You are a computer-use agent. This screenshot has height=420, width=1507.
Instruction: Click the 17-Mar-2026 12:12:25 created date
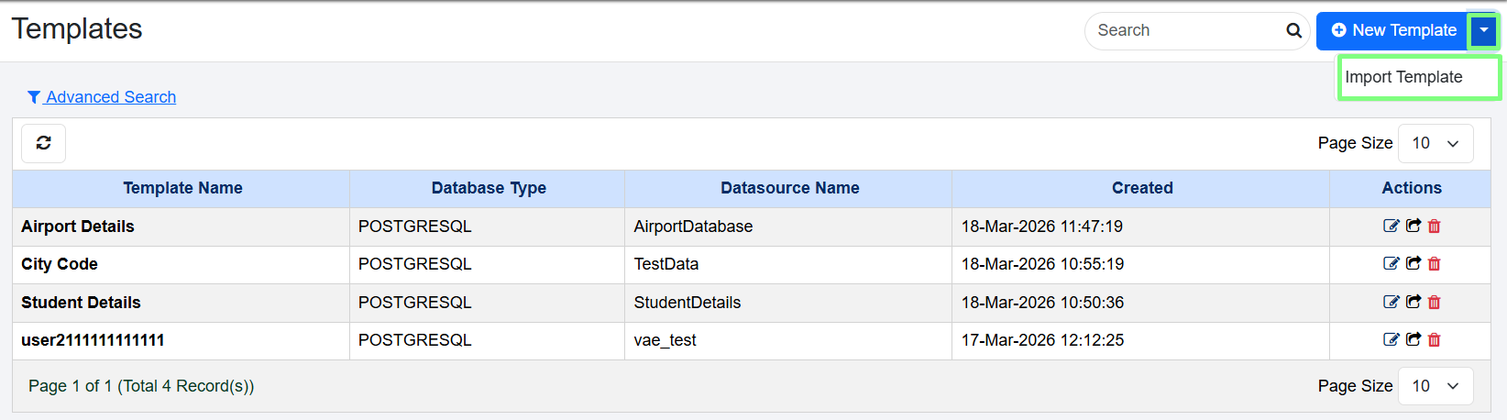click(x=1042, y=340)
